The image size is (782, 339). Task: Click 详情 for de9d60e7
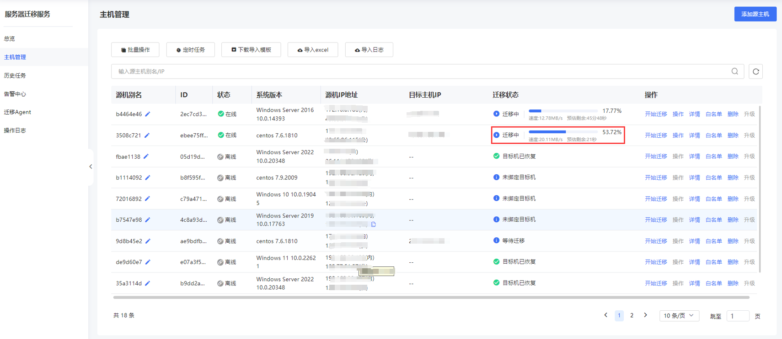coord(694,262)
